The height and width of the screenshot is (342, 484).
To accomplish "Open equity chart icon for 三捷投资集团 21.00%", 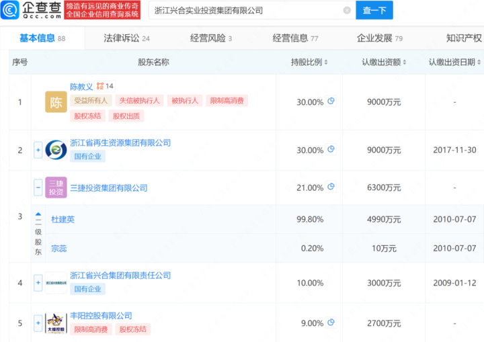I will [331, 187].
